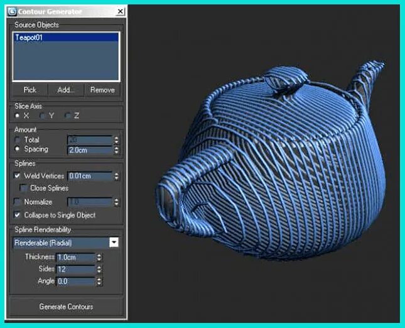Viewport: 405px width, 328px height.
Task: Toggle Collapse to Single Object checkbox
Action: click(18, 215)
